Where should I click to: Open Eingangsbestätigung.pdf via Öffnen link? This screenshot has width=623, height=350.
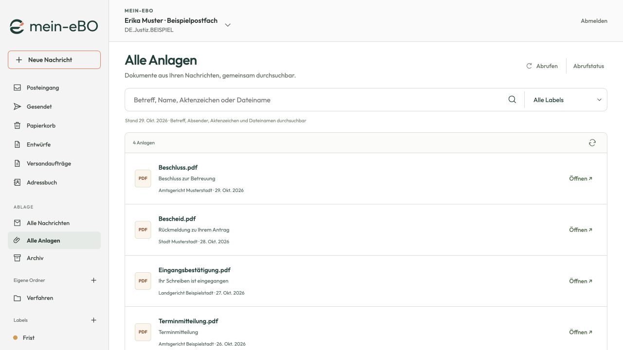[581, 281]
